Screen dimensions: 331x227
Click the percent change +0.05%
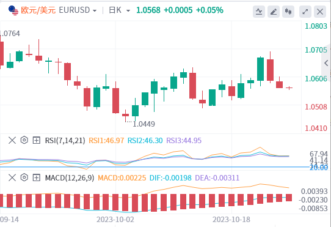pyautogui.click(x=209, y=10)
